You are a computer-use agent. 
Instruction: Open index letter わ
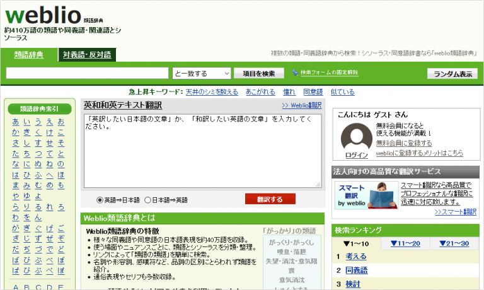point(16,217)
